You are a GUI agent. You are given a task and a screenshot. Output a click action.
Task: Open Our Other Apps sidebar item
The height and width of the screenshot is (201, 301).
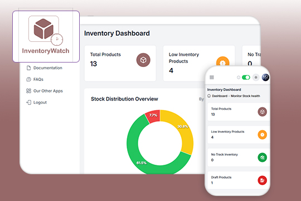coord(45,91)
